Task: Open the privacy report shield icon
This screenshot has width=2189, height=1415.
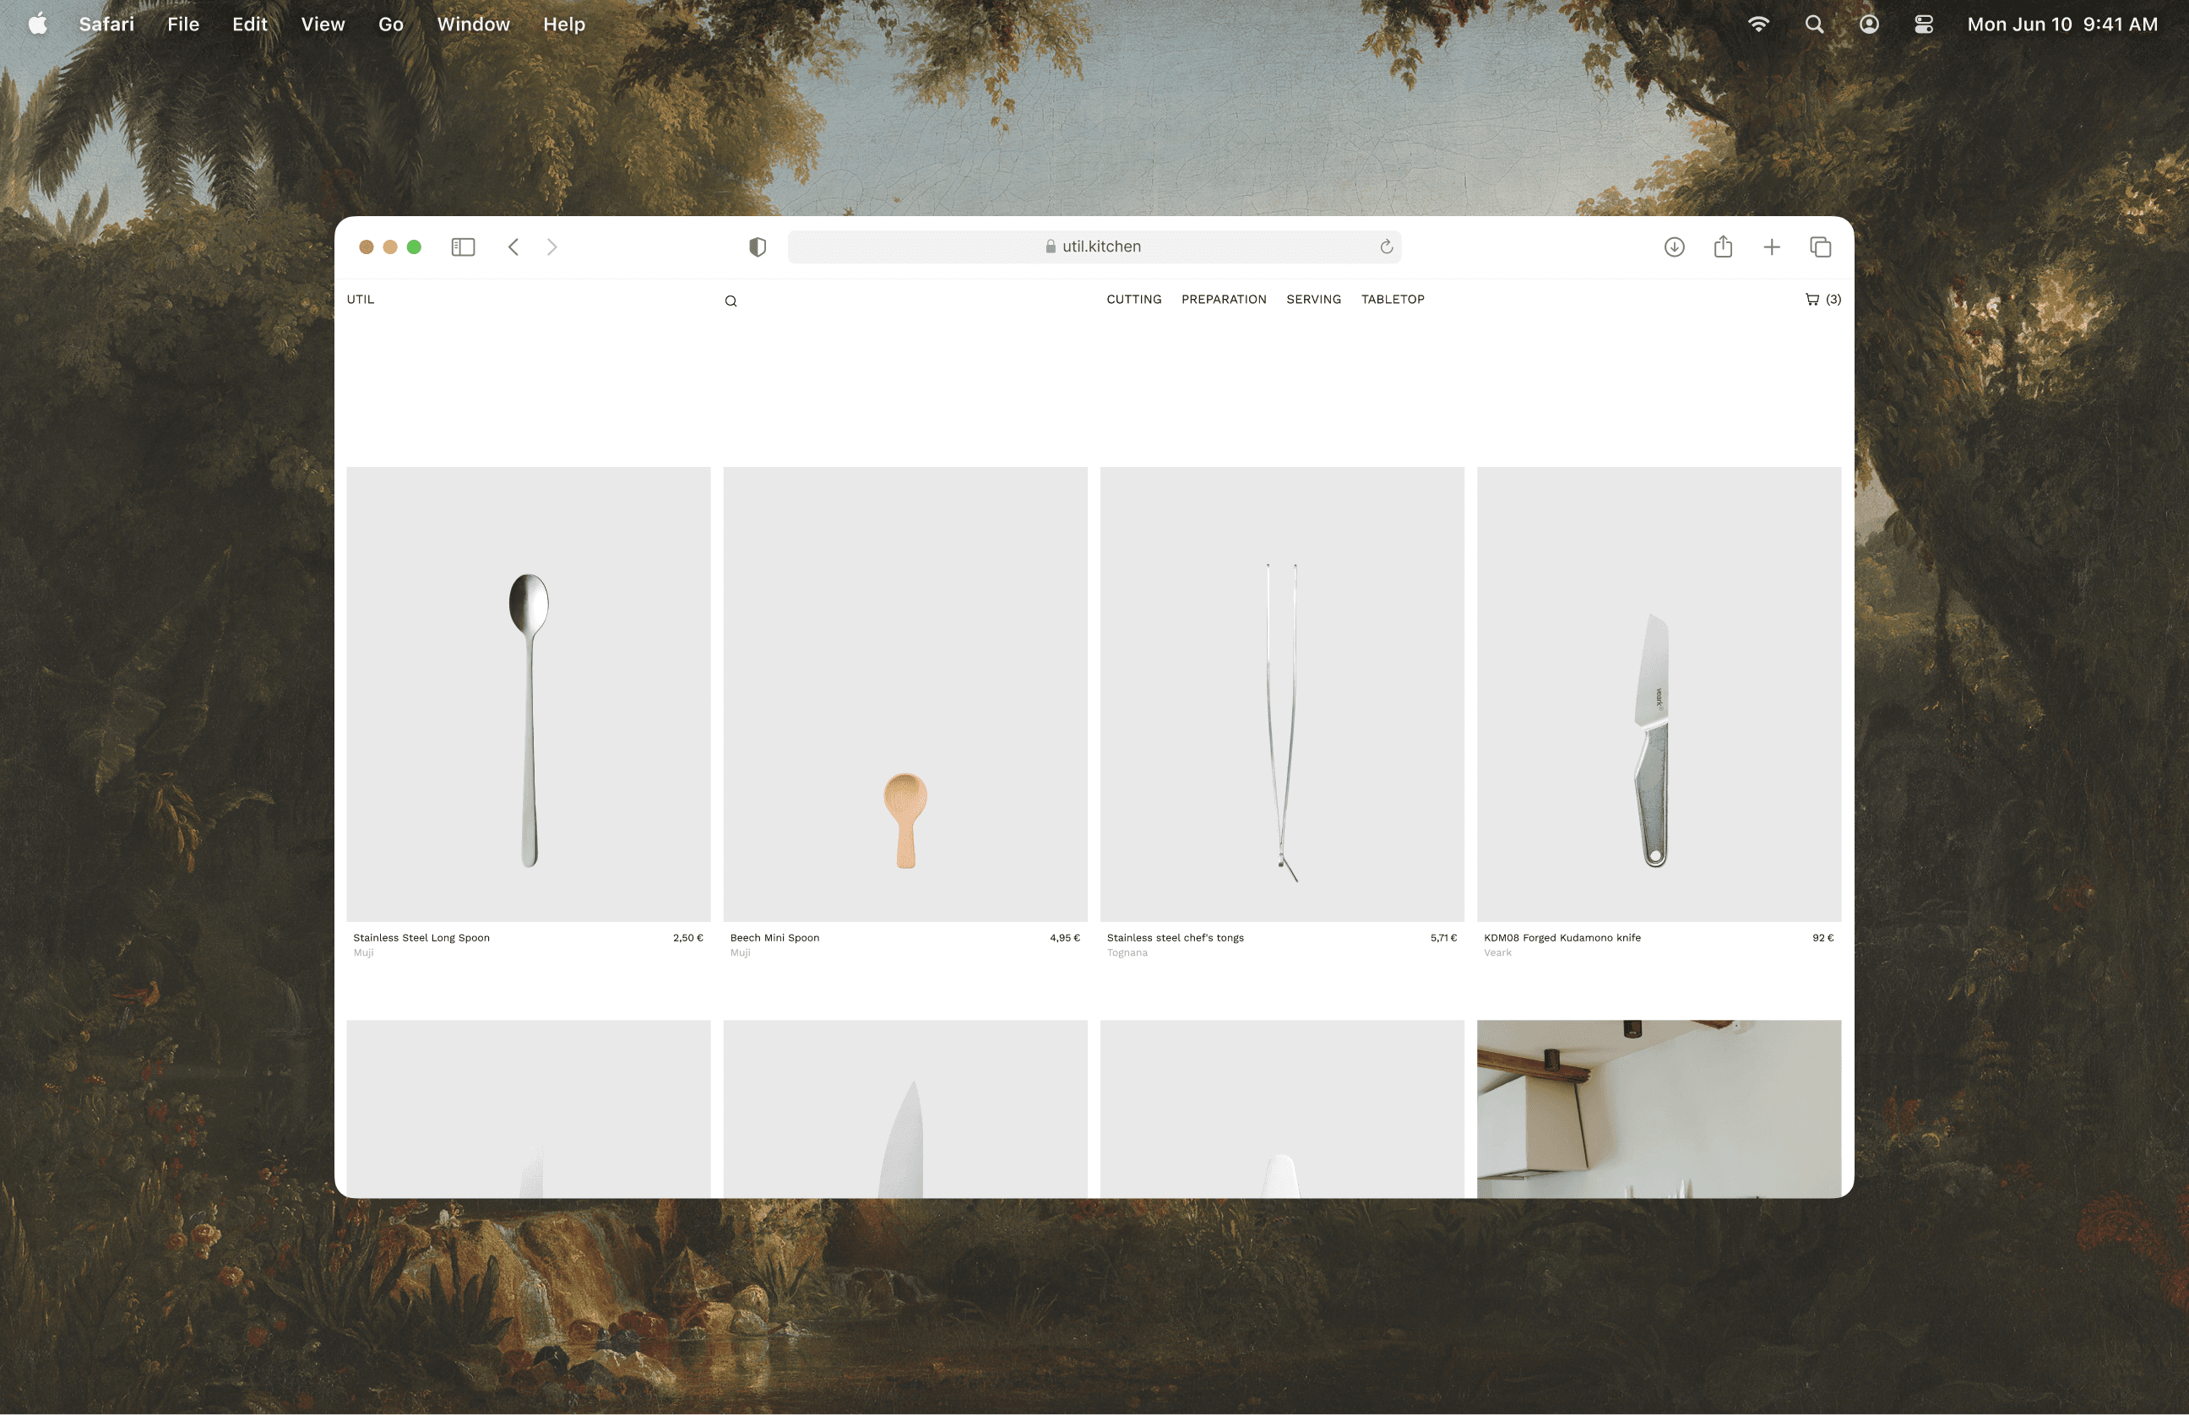Action: click(758, 247)
